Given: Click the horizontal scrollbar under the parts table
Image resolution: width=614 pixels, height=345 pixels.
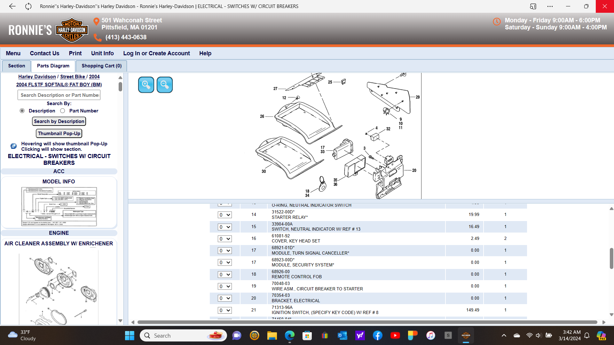Looking at the screenshot, I should point(367,322).
